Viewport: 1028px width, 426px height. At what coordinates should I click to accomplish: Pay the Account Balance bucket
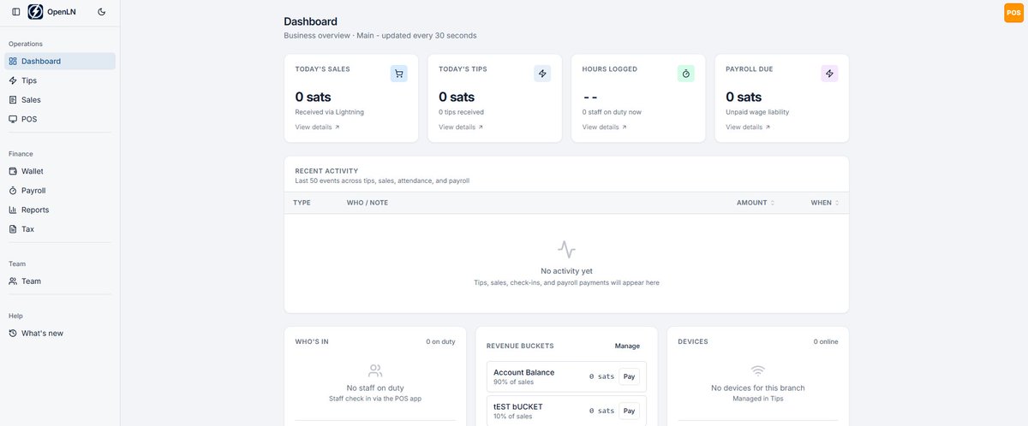630,376
